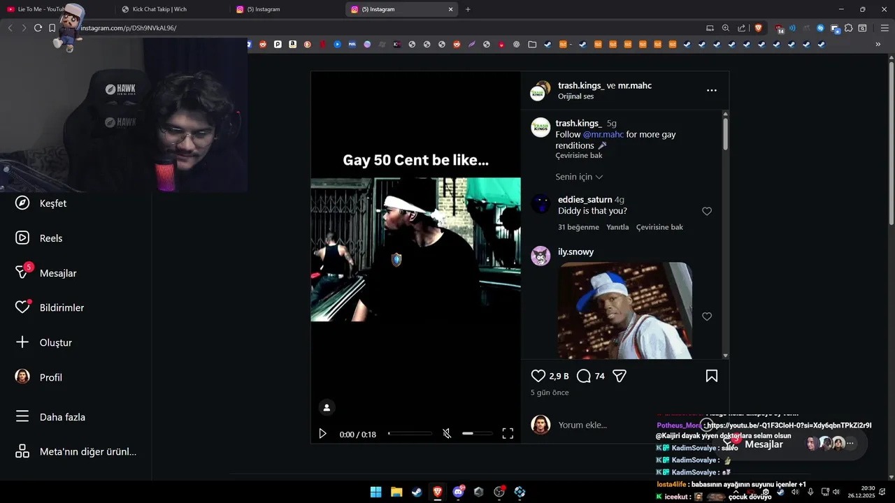Open Brave Shields lion icon
This screenshot has height=503, width=895.
[x=759, y=28]
